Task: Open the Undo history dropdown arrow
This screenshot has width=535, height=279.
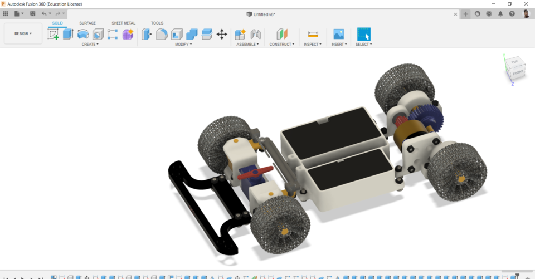Action: tap(50, 13)
